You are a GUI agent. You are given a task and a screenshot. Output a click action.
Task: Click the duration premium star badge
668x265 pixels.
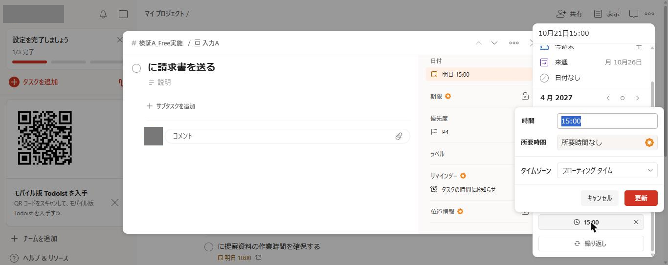pos(649,143)
